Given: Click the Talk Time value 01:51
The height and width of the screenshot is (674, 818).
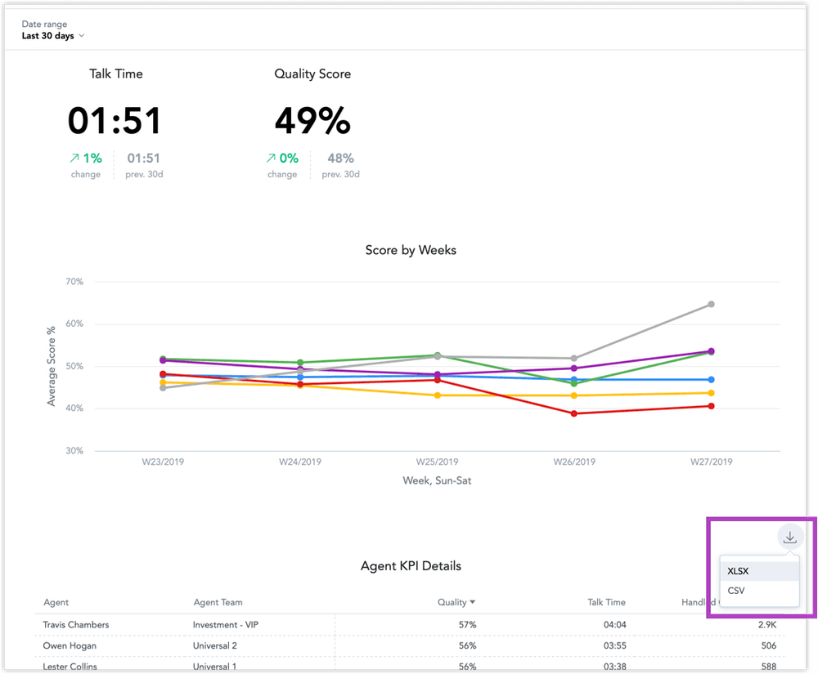Looking at the screenshot, I should coord(115,119).
